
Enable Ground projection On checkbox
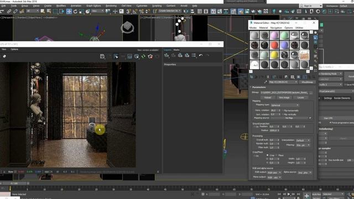point(254,127)
